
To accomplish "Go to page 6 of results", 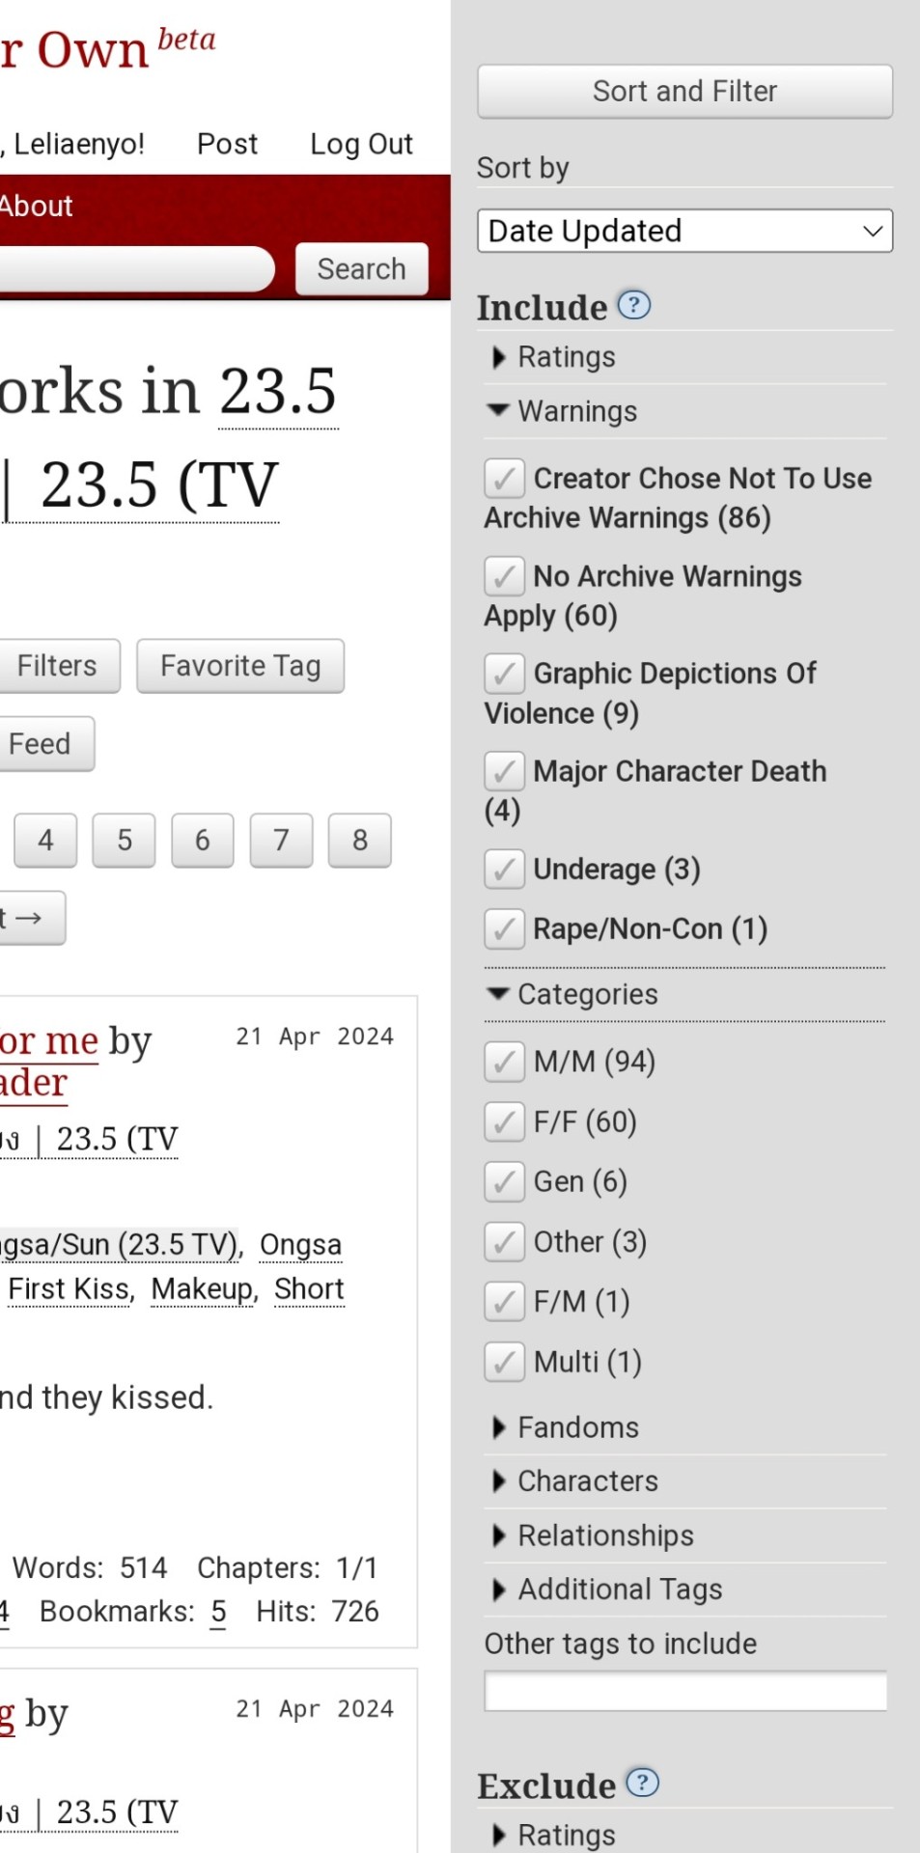I will [203, 841].
